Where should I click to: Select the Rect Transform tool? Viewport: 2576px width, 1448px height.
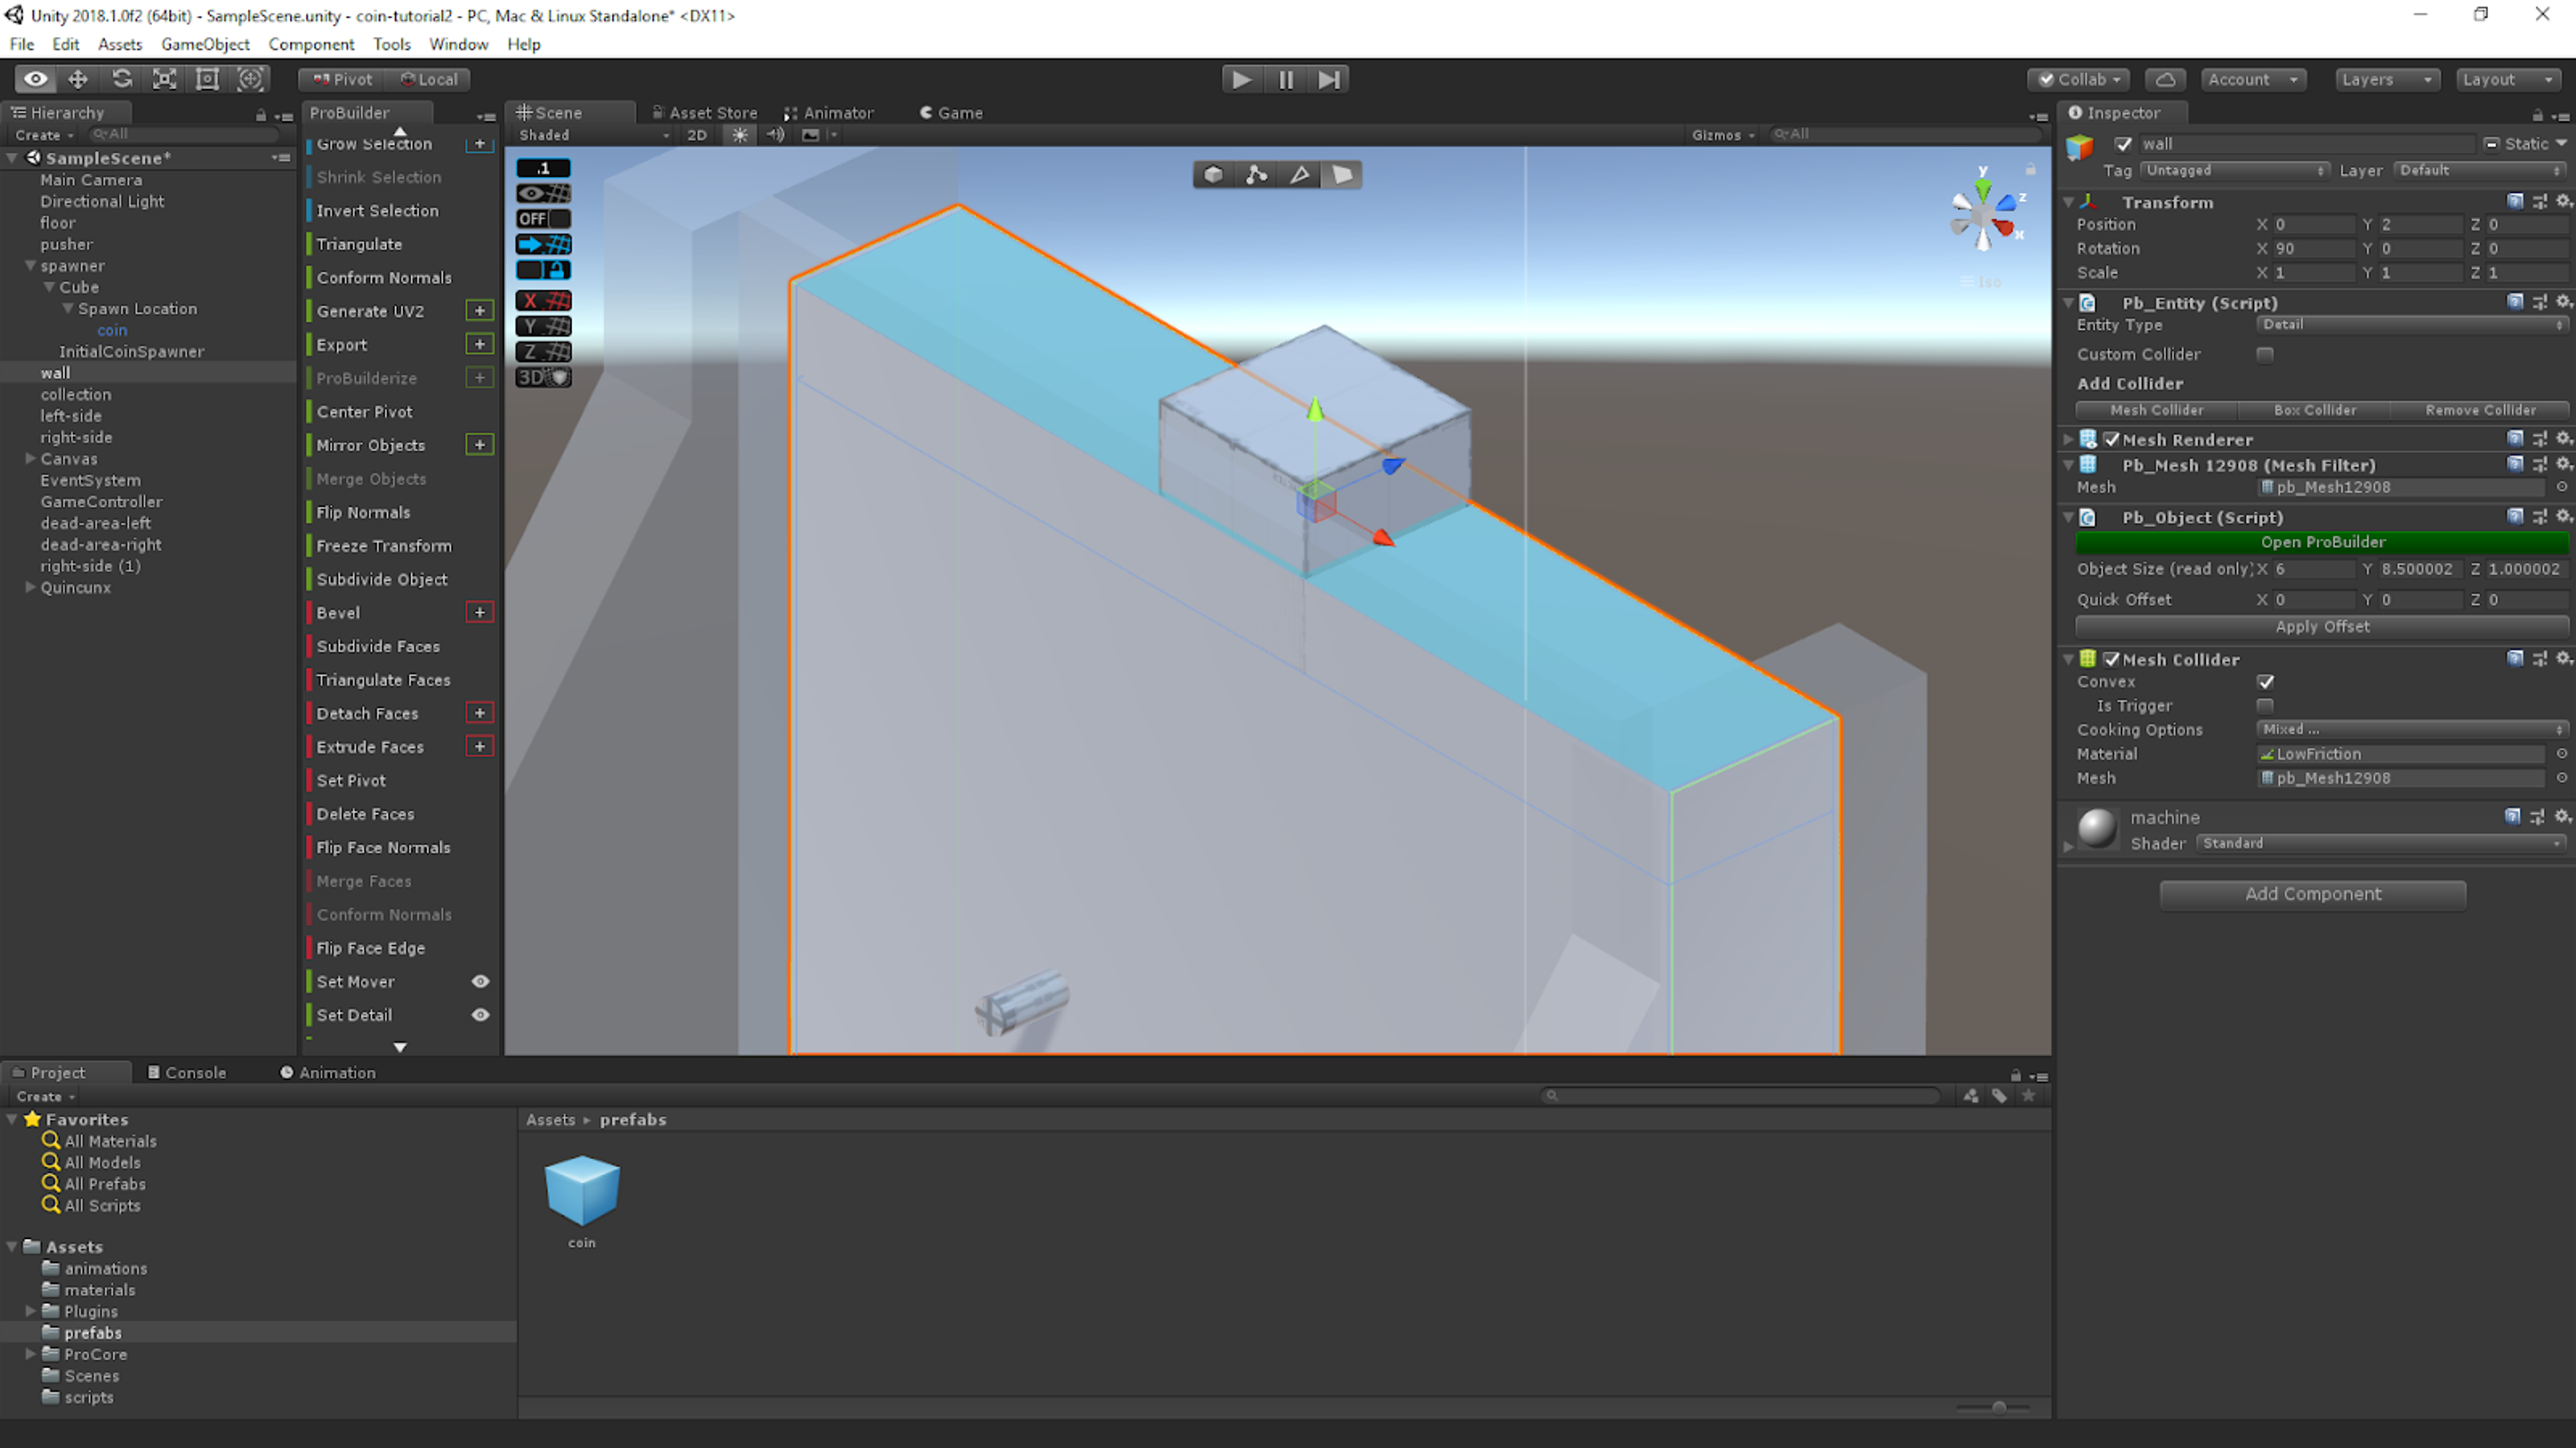click(x=207, y=79)
